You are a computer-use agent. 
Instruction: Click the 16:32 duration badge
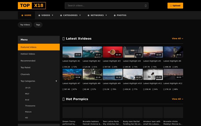(x=118, y=77)
